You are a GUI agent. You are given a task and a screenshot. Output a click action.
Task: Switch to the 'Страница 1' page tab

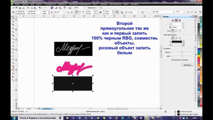click(47, 109)
